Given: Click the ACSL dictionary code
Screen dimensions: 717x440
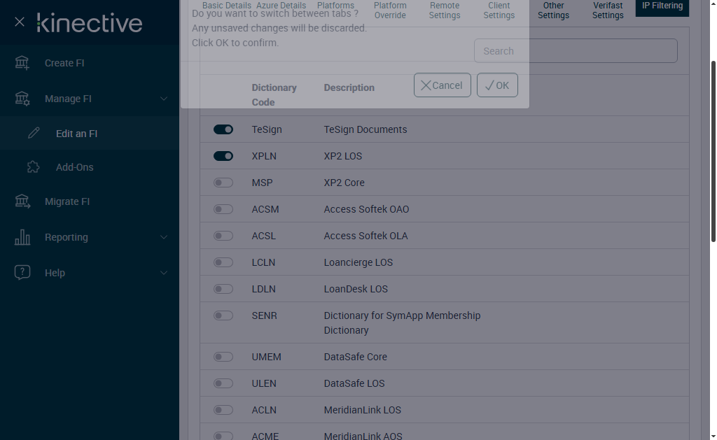Looking at the screenshot, I should click(x=263, y=236).
